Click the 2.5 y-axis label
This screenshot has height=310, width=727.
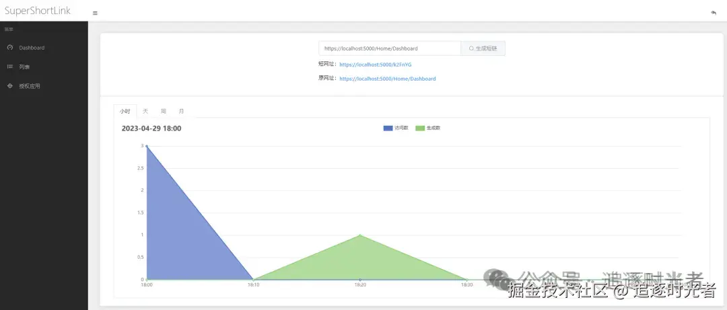tap(140, 168)
